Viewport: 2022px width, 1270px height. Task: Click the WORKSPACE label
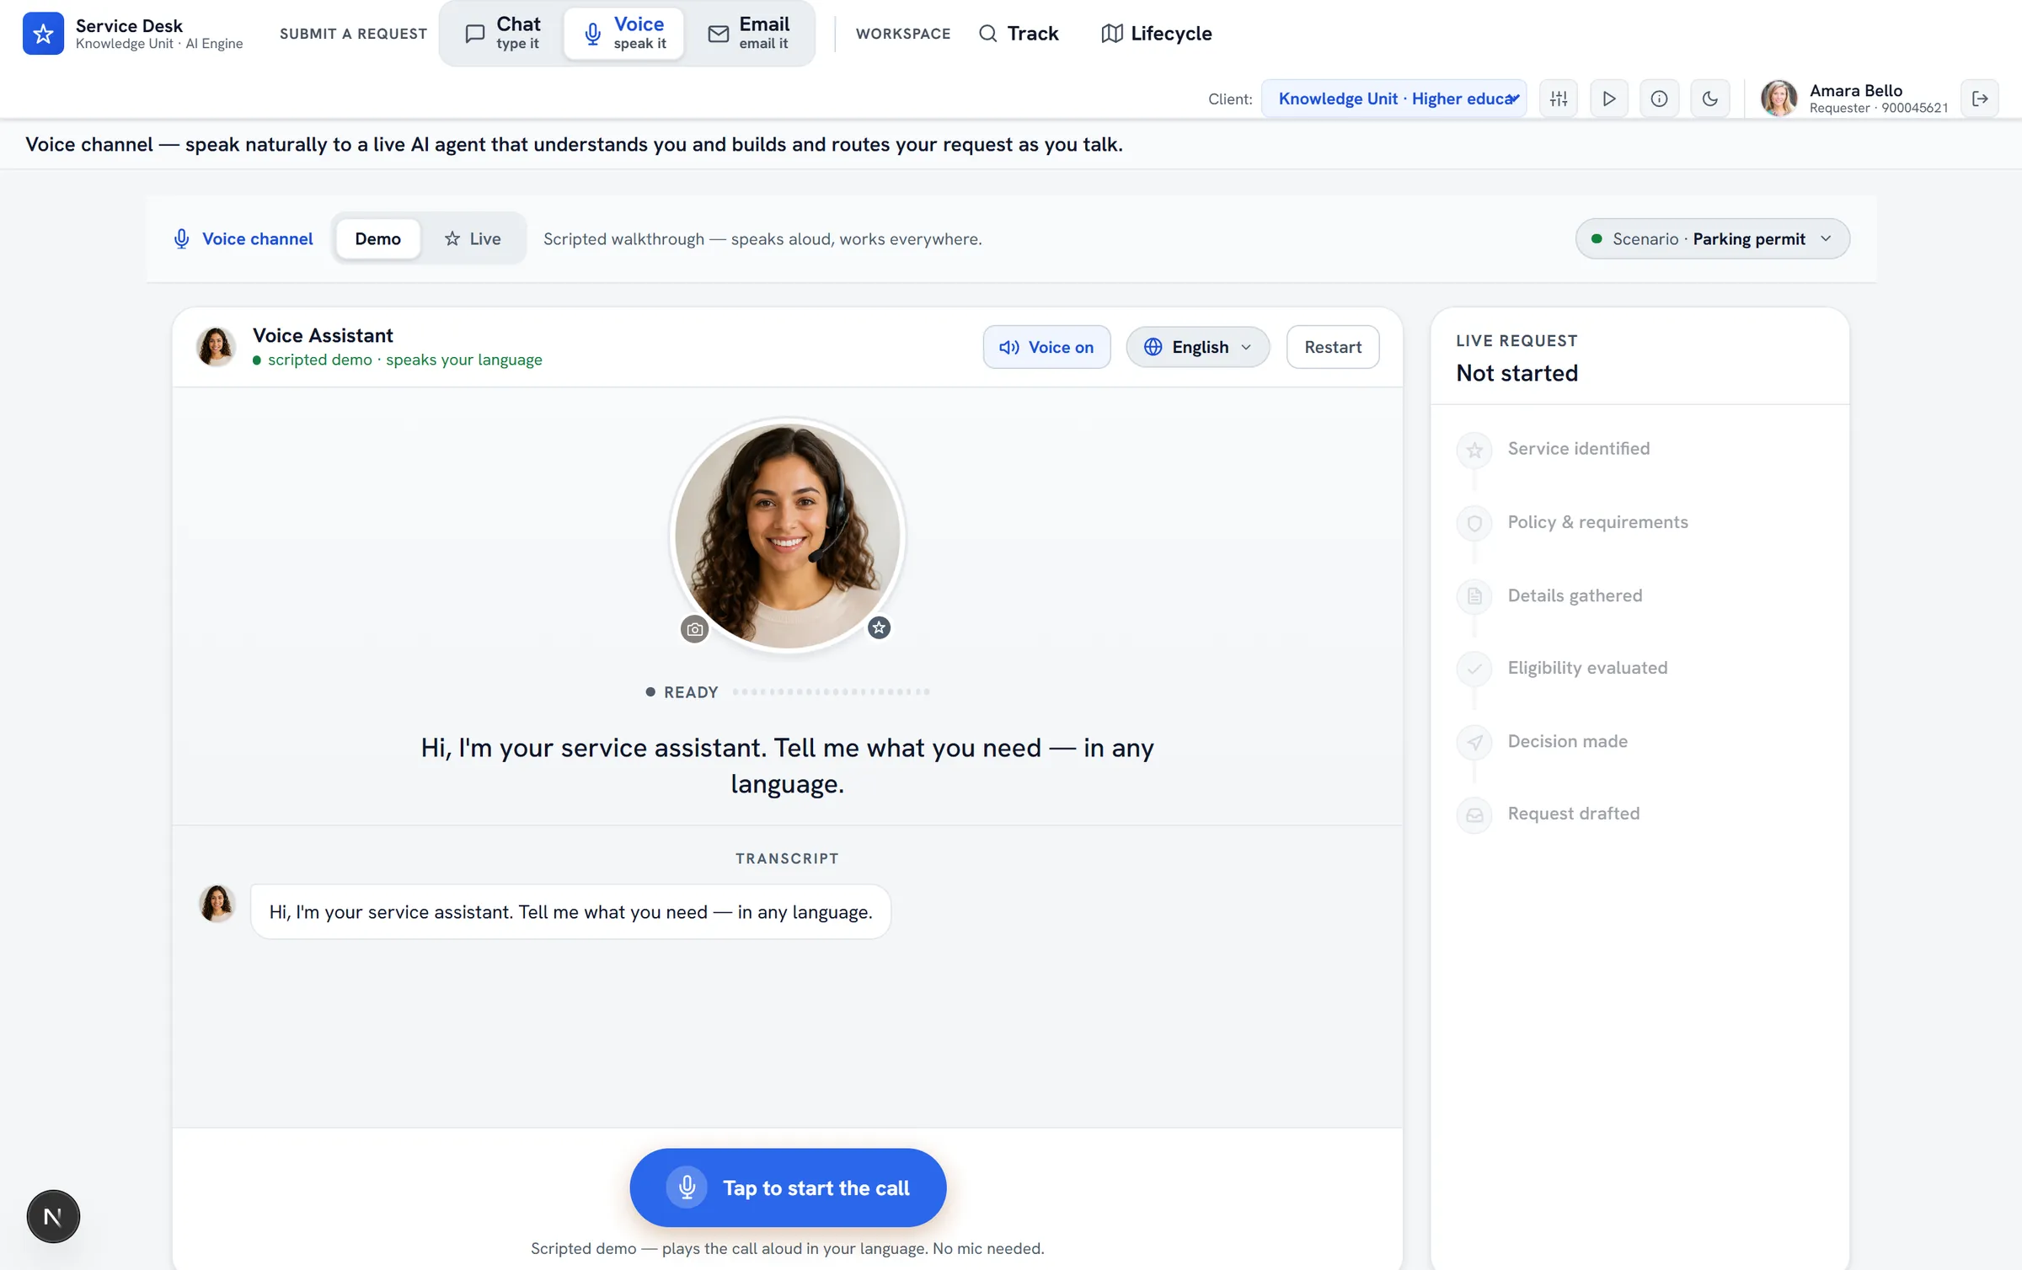(x=902, y=34)
